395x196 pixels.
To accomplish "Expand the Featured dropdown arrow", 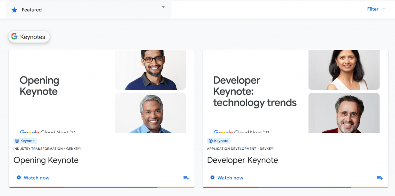I will pyautogui.click(x=163, y=7).
